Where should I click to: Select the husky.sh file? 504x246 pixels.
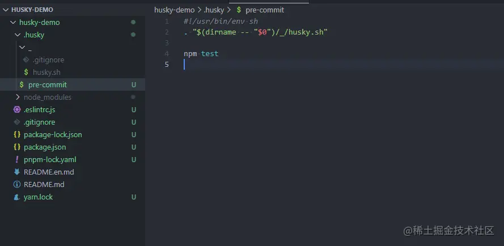click(x=46, y=73)
